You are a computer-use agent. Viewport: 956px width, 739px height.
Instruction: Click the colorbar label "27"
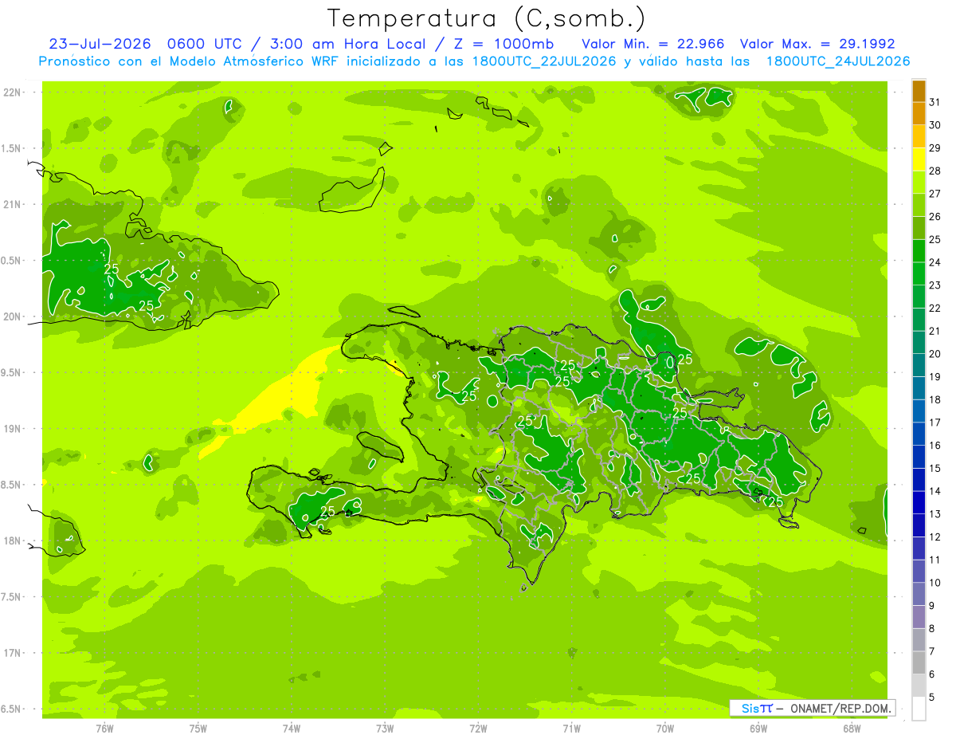(x=935, y=194)
